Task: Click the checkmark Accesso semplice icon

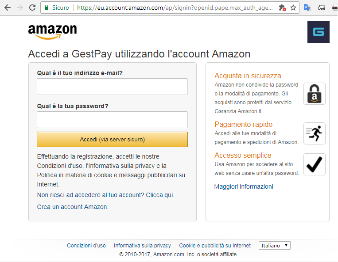Action: click(x=315, y=164)
